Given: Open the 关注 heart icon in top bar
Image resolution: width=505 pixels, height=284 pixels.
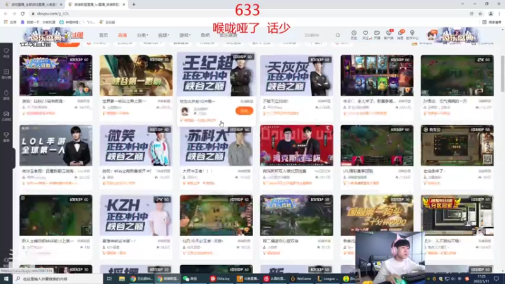Looking at the screenshot, I should 365,35.
